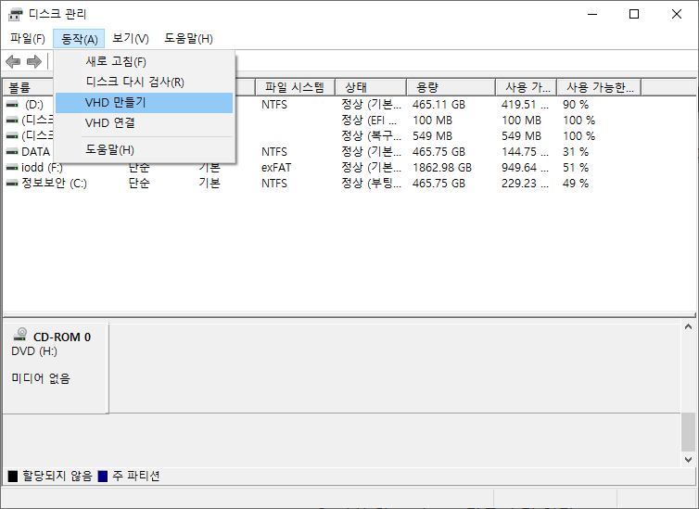Click the disk pane scroll up arrow

click(688, 326)
